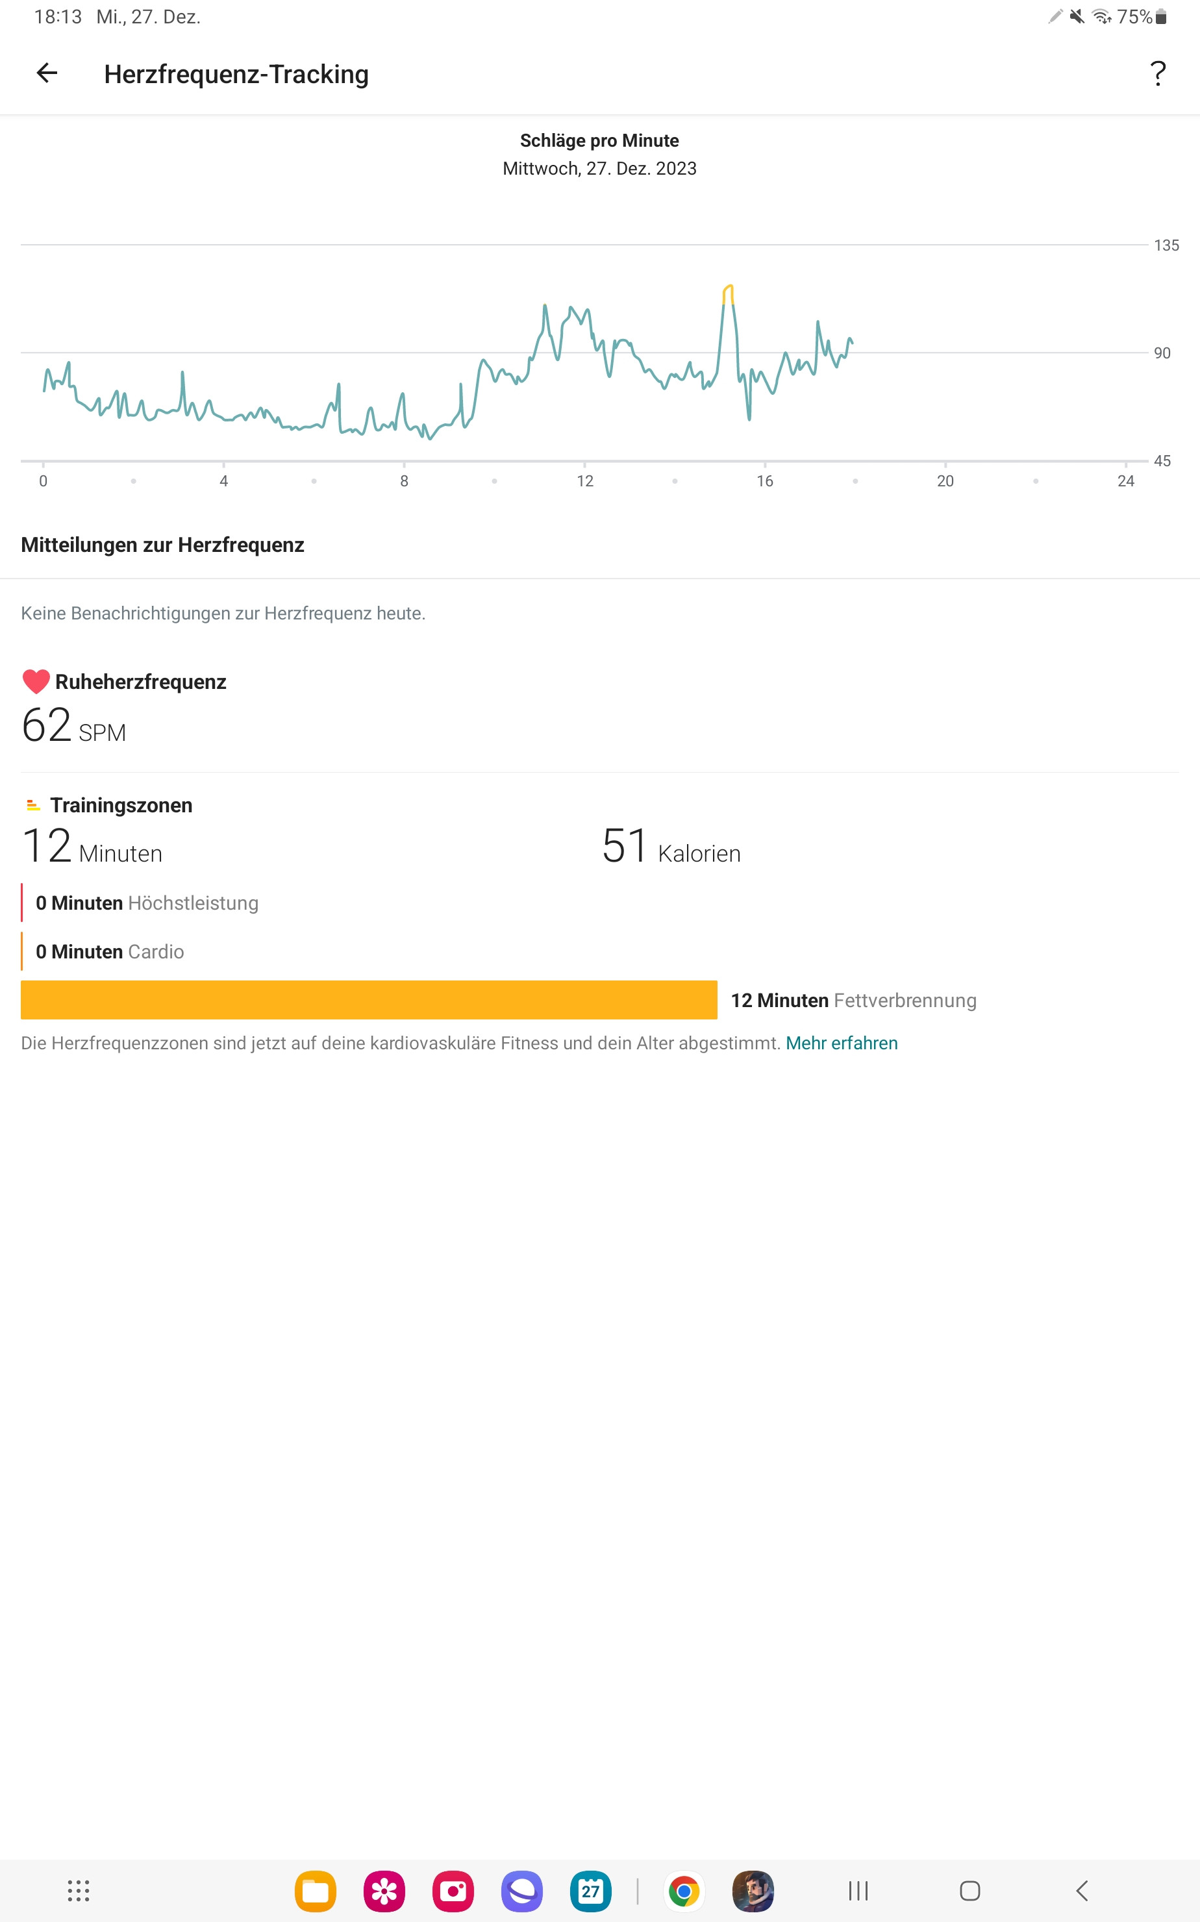1200x1922 pixels.
Task: Tap the pen icon in the status bar
Action: click(x=1056, y=17)
